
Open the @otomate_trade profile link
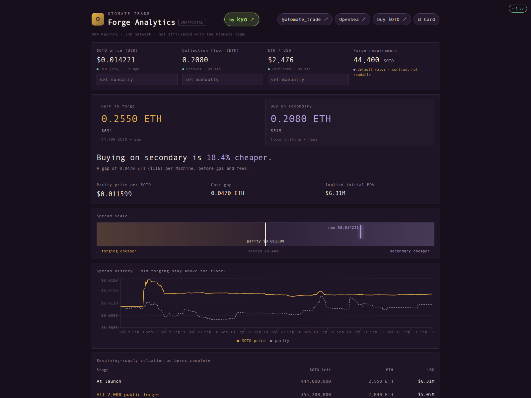click(x=305, y=19)
